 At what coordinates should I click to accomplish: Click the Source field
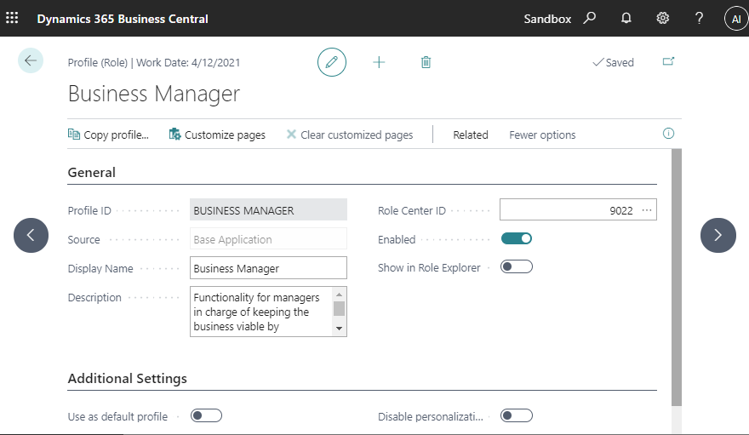coord(268,238)
